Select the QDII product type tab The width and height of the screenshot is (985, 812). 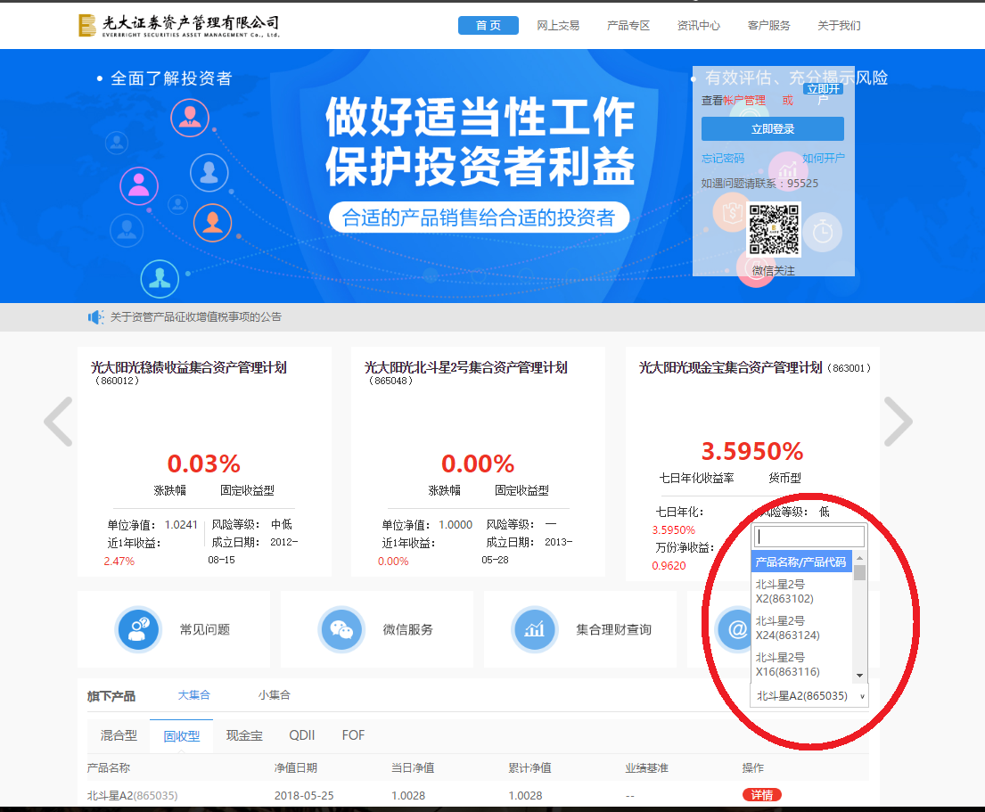(x=302, y=735)
